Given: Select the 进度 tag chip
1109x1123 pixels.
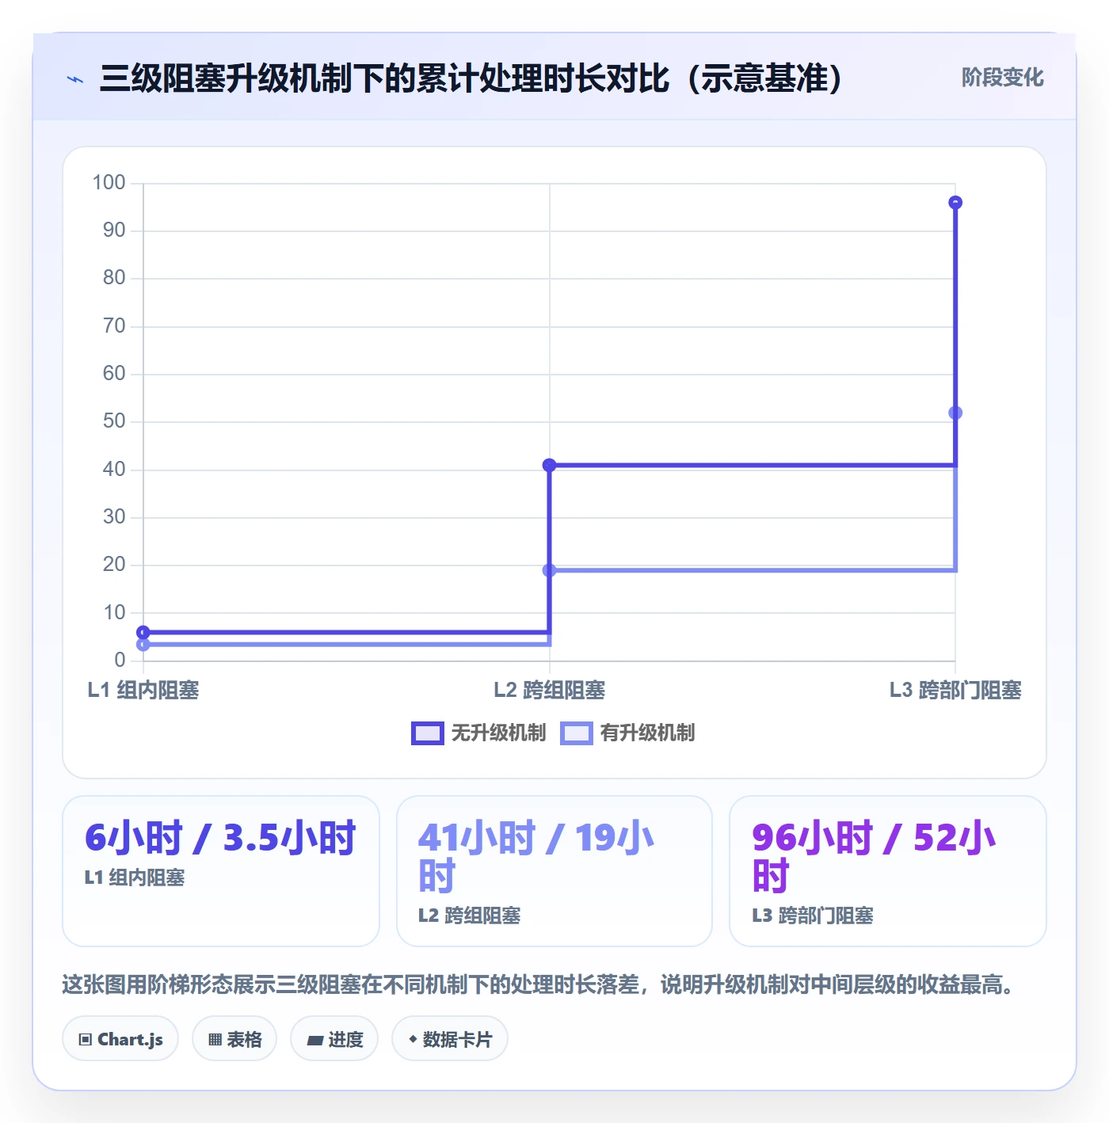Looking at the screenshot, I should tap(334, 1039).
